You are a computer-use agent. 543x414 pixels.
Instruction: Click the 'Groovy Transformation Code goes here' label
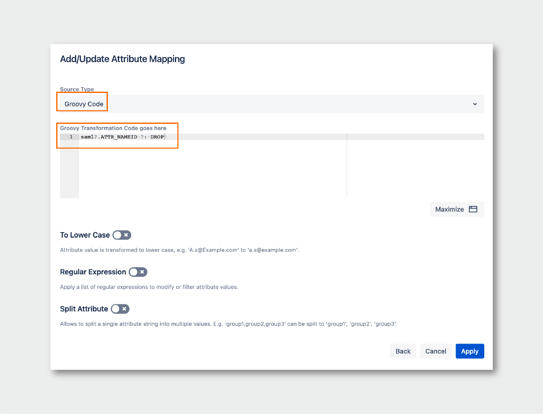tap(113, 128)
